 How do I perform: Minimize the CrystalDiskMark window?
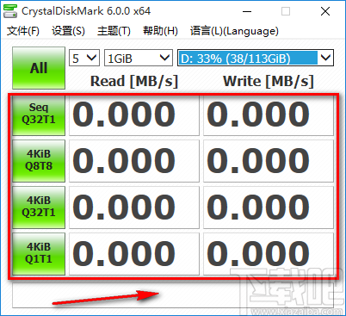(247, 12)
